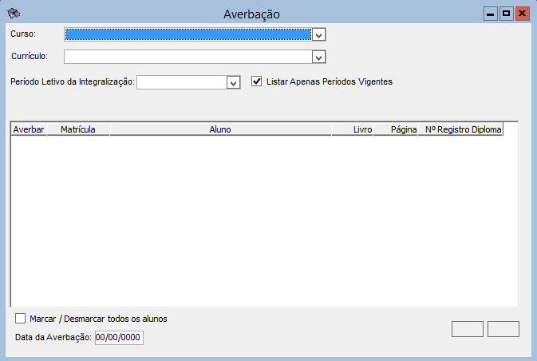The image size is (537, 361).
Task: Click inside the Currículo combo box field
Action: pos(188,58)
